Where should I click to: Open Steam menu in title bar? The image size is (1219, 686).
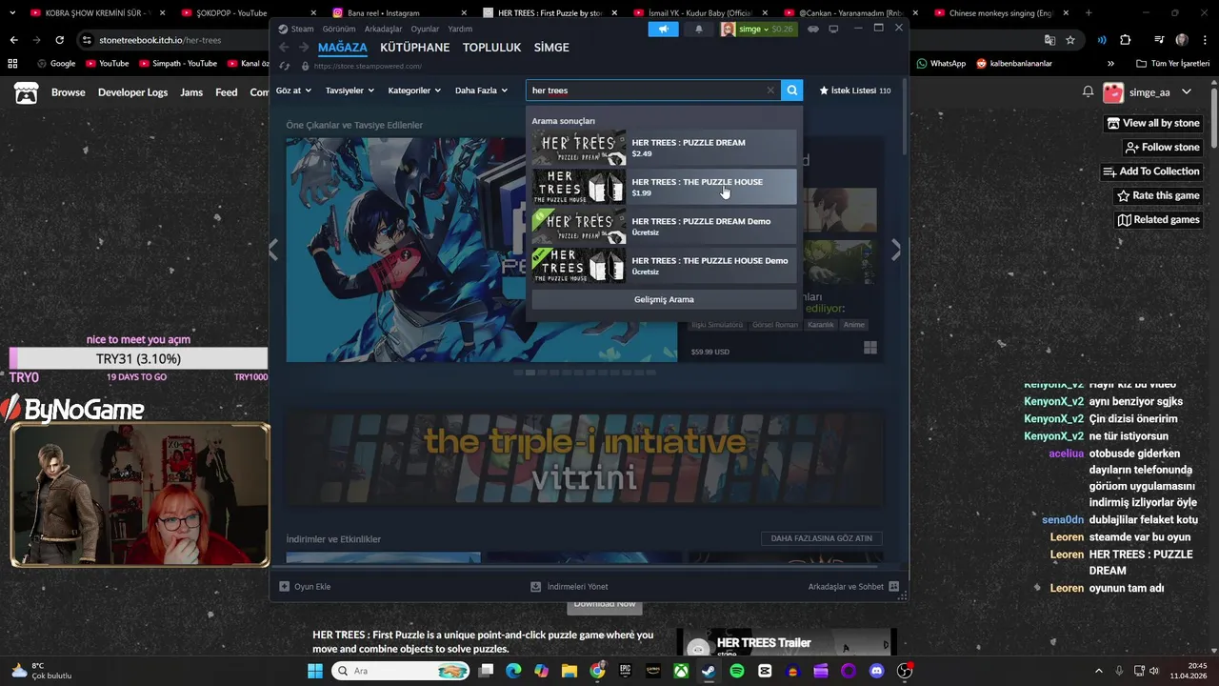(302, 29)
